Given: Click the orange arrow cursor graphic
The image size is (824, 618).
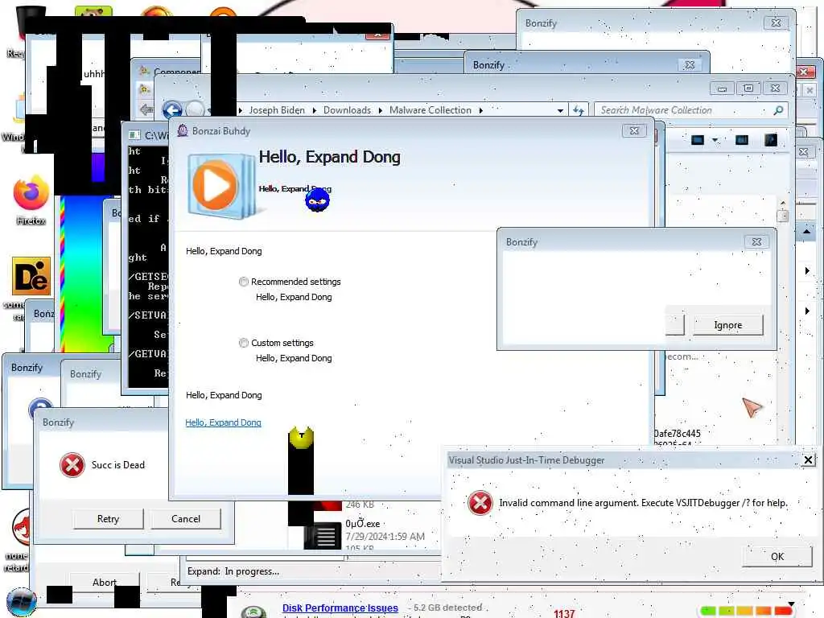Looking at the screenshot, I should click(x=752, y=406).
